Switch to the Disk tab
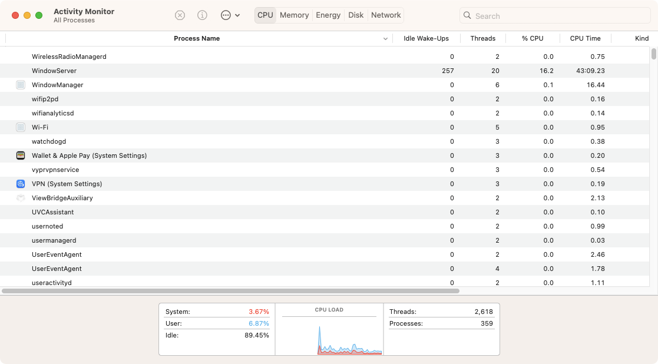Image resolution: width=658 pixels, height=364 pixels. (x=356, y=15)
